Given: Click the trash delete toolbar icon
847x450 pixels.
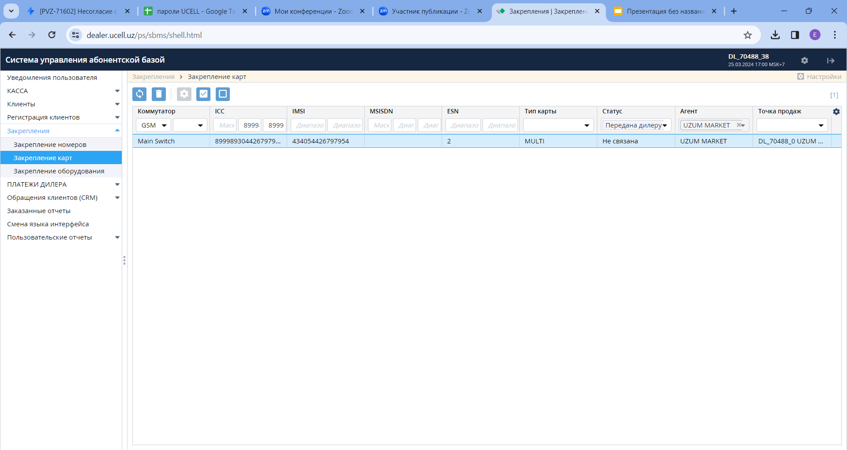Looking at the screenshot, I should [159, 94].
